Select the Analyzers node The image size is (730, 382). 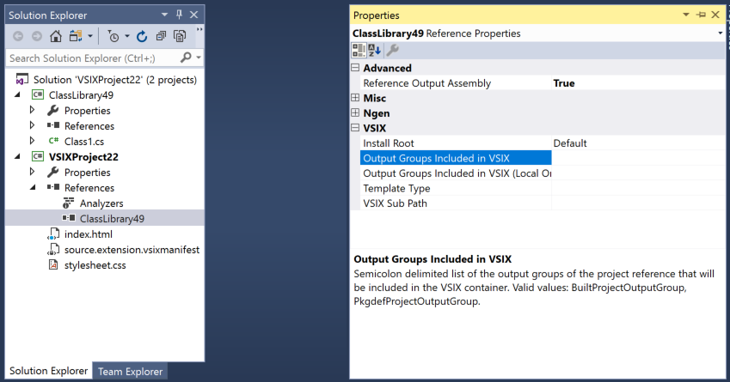pos(101,203)
